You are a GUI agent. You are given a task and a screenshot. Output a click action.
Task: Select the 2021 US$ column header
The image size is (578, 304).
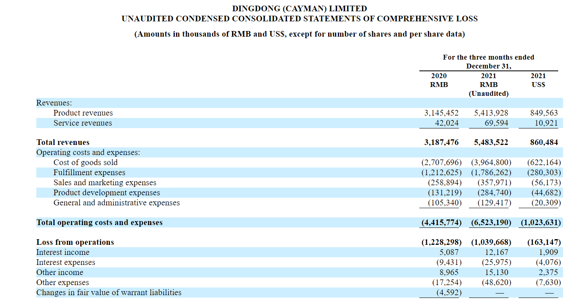538,80
